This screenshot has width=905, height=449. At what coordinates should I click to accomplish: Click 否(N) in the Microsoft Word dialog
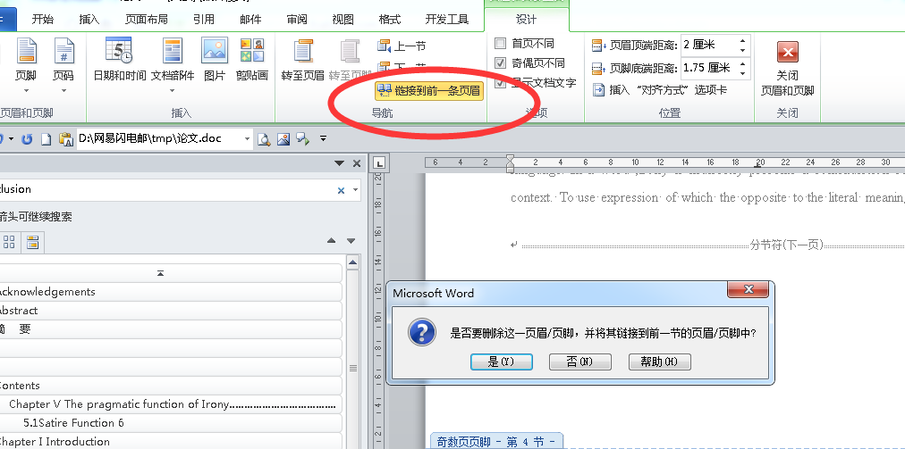tap(580, 362)
